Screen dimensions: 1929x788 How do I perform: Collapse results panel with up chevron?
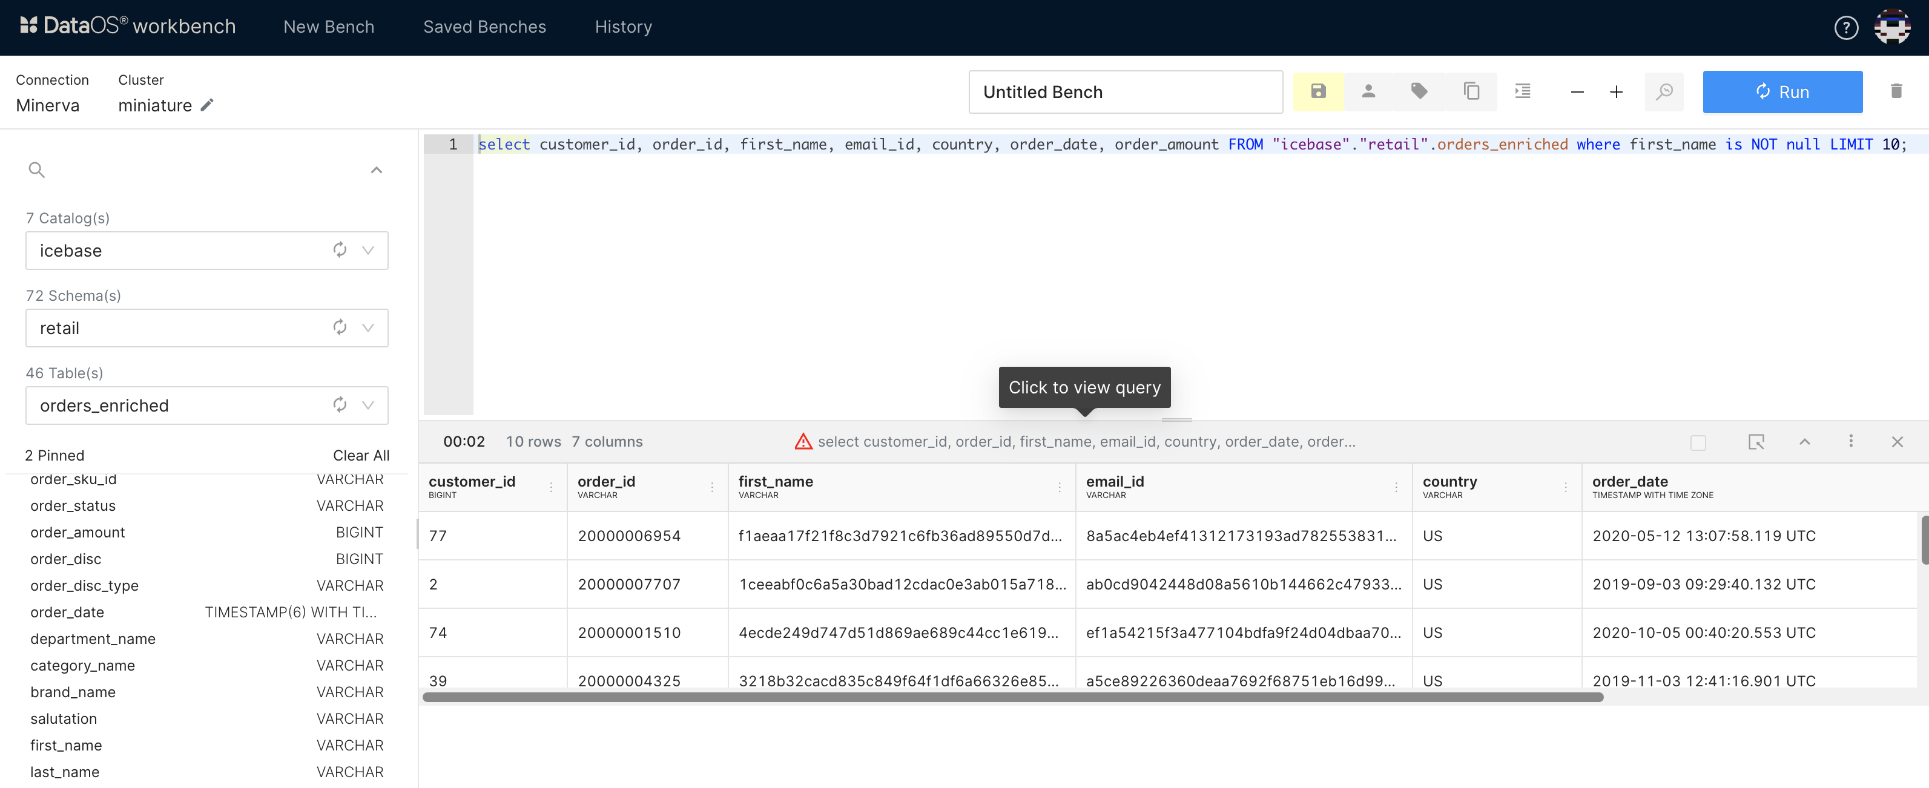[1804, 442]
